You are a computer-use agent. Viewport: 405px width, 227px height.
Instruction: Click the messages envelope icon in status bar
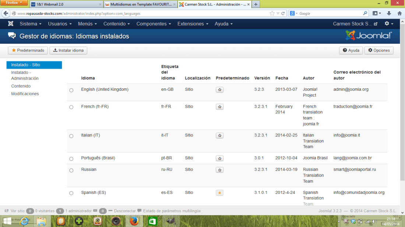(x=95, y=210)
